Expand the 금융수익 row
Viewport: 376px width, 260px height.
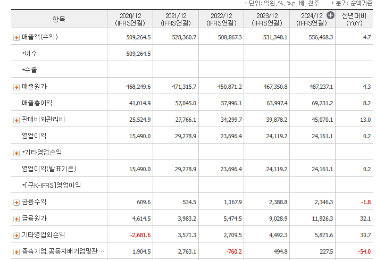[16, 203]
